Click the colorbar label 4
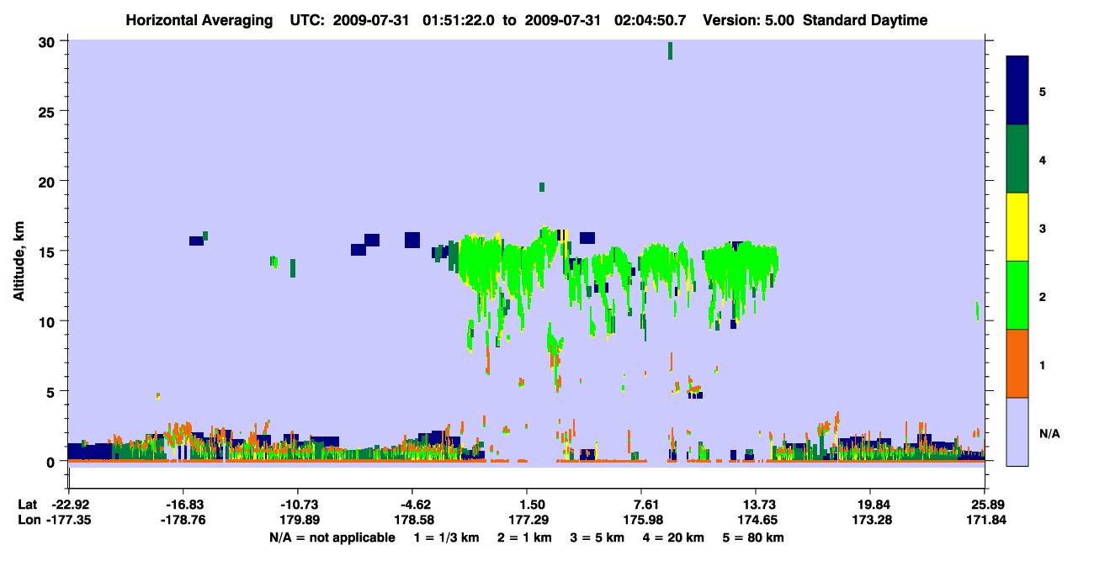The height and width of the screenshot is (561, 1094). (x=1043, y=159)
